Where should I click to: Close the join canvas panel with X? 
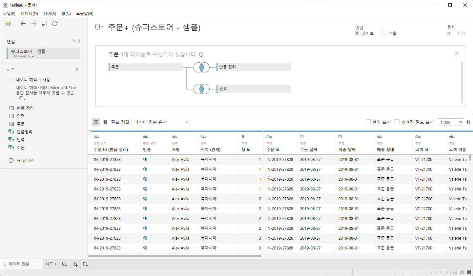(457, 53)
